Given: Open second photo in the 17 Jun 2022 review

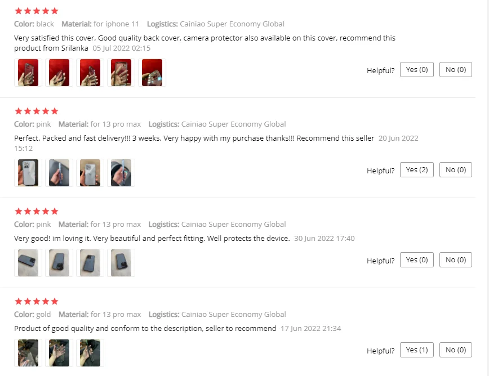Looking at the screenshot, I should click(x=59, y=353).
